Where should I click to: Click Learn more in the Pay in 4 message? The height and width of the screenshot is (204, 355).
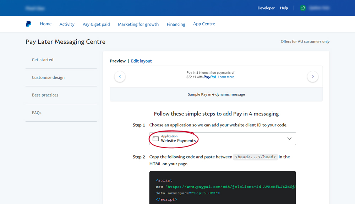coord(226,77)
